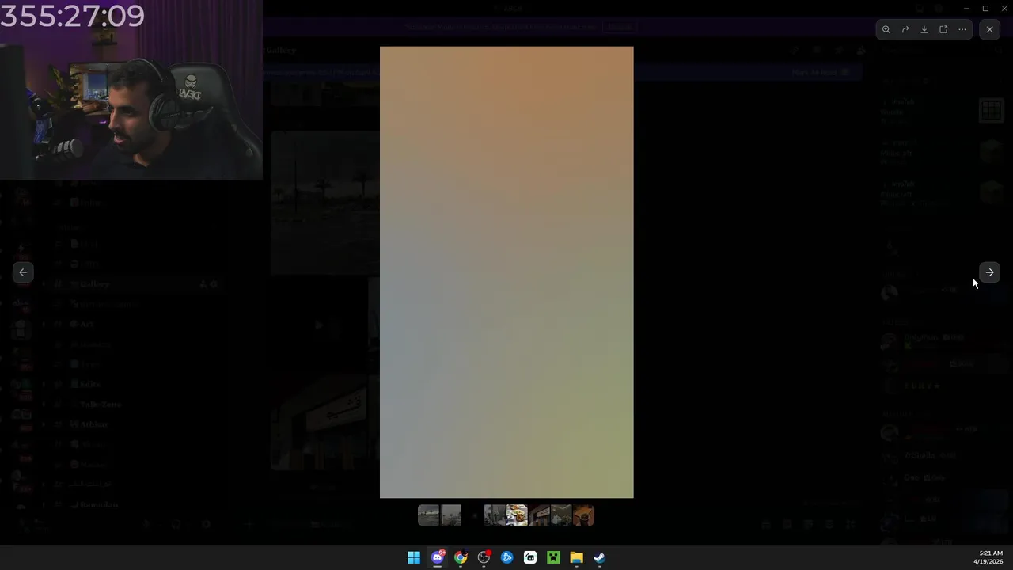This screenshot has height=570, width=1013.
Task: Open File Explorer from the taskbar
Action: click(x=576, y=558)
